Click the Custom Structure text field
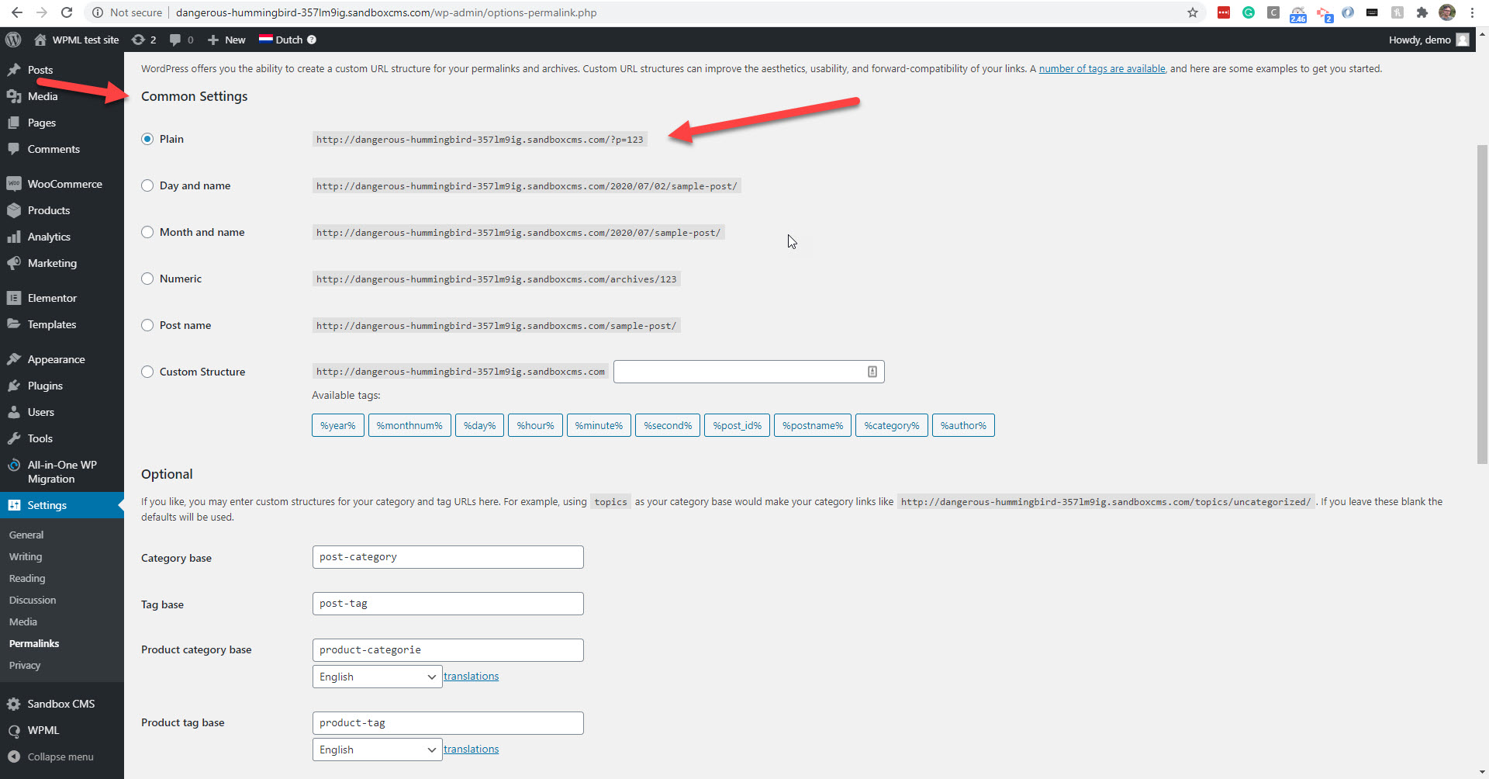Image resolution: width=1489 pixels, height=779 pixels. 749,372
